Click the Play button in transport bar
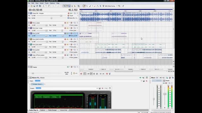 tap(91, 74)
